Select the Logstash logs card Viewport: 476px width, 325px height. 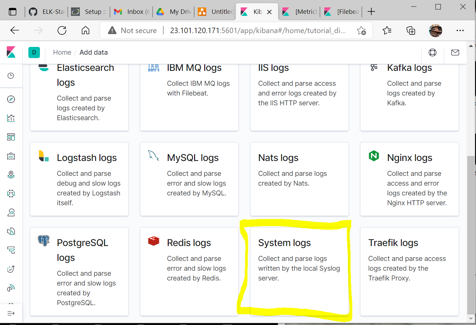(x=79, y=179)
